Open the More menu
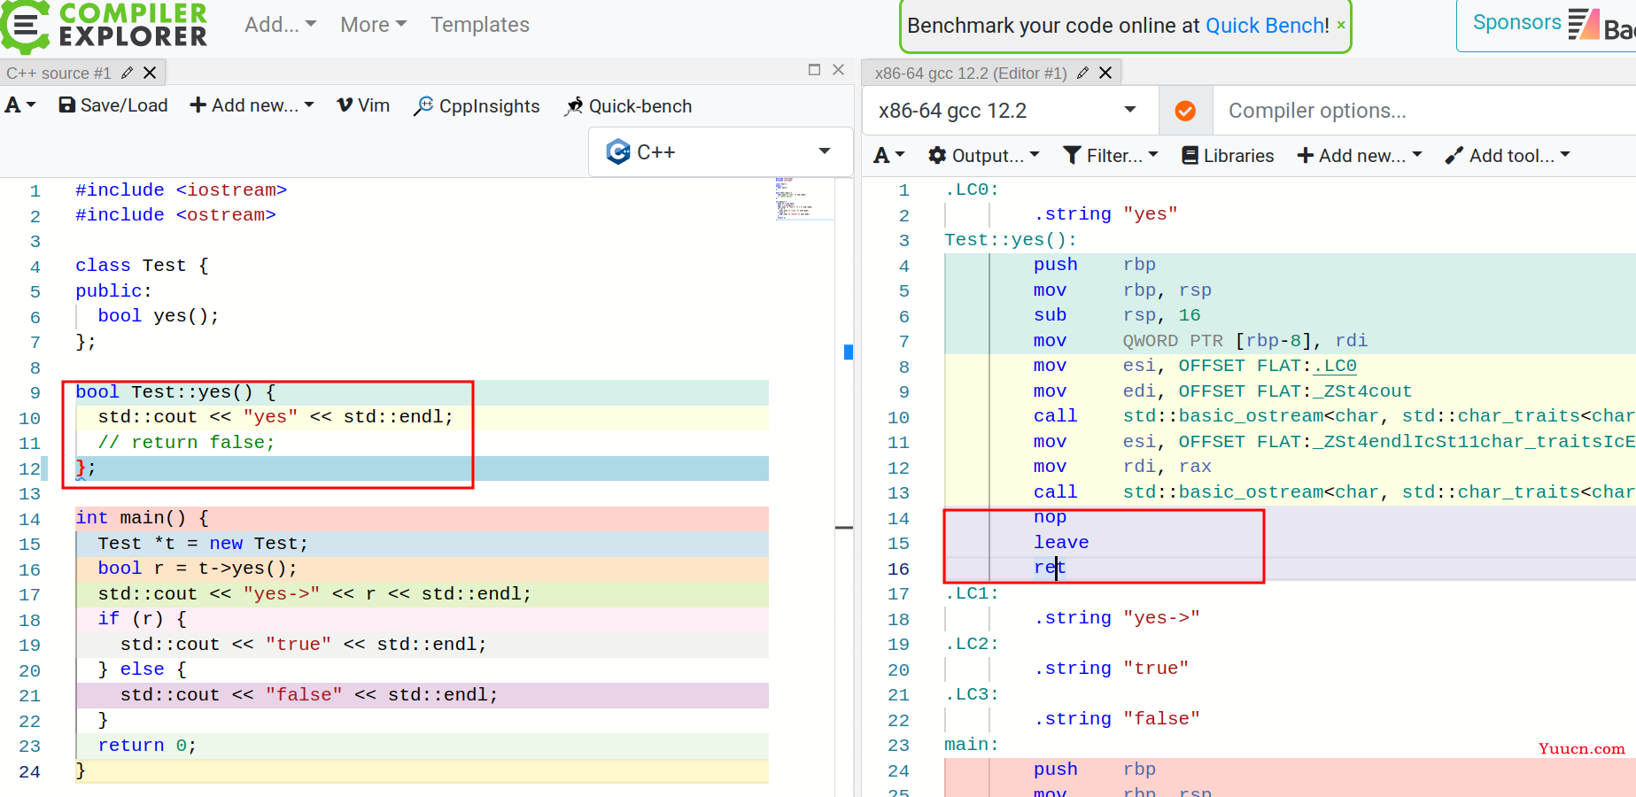Viewport: 1636px width, 797px height. [373, 25]
